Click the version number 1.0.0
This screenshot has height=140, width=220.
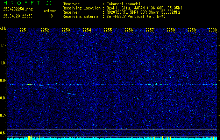48,3
